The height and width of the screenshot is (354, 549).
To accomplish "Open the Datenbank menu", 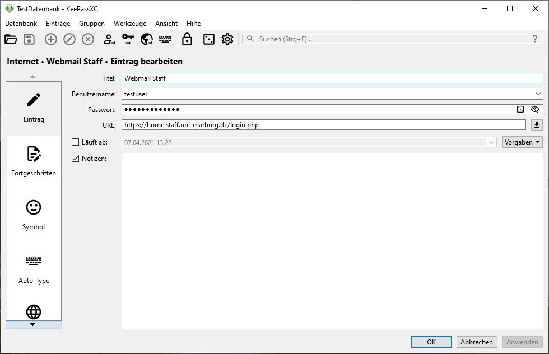I will pyautogui.click(x=21, y=24).
